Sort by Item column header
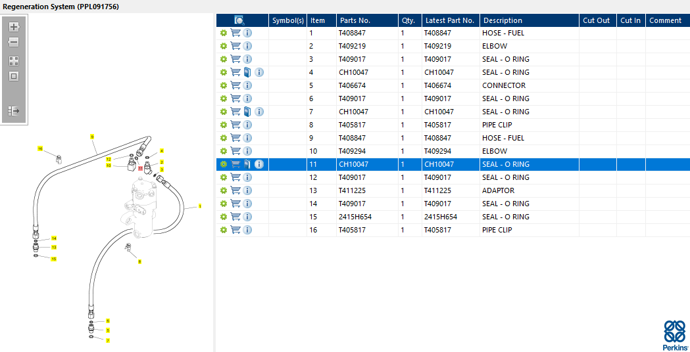Viewport: 690px width, 352px height. tap(322, 20)
